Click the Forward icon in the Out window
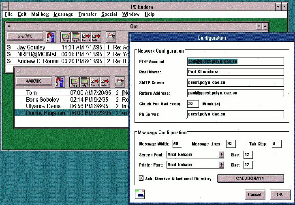Image resolution: width=295 pixels, height=205 pixels. [86, 37]
